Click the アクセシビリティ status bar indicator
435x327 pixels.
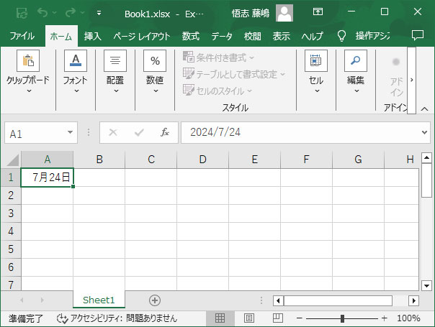(x=117, y=318)
